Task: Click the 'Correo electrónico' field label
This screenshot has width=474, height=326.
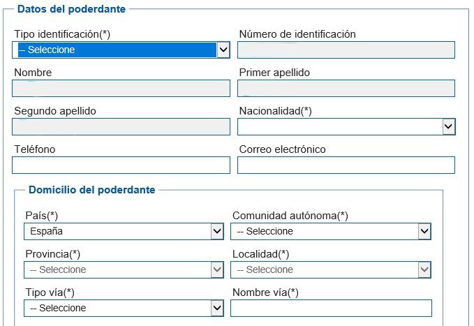Action: click(x=282, y=149)
